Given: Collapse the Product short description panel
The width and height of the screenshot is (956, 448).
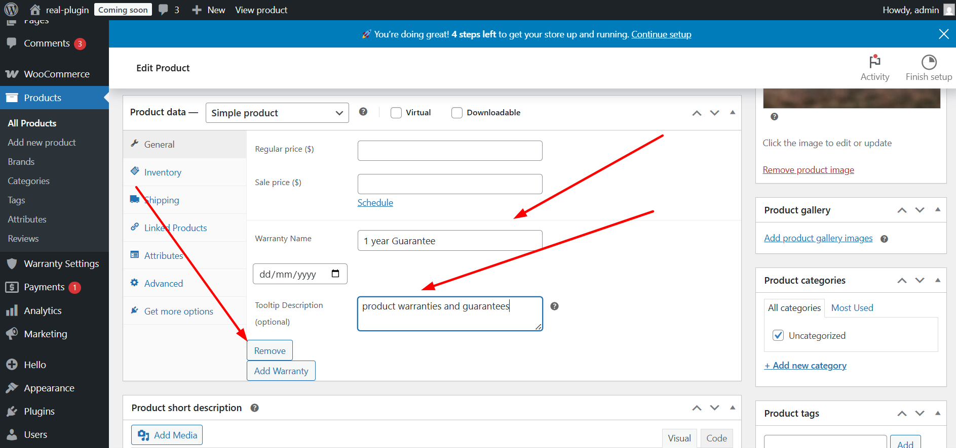Looking at the screenshot, I should [x=733, y=408].
